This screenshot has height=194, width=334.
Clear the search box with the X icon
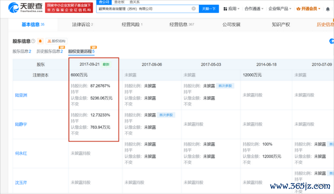tap(194, 8)
